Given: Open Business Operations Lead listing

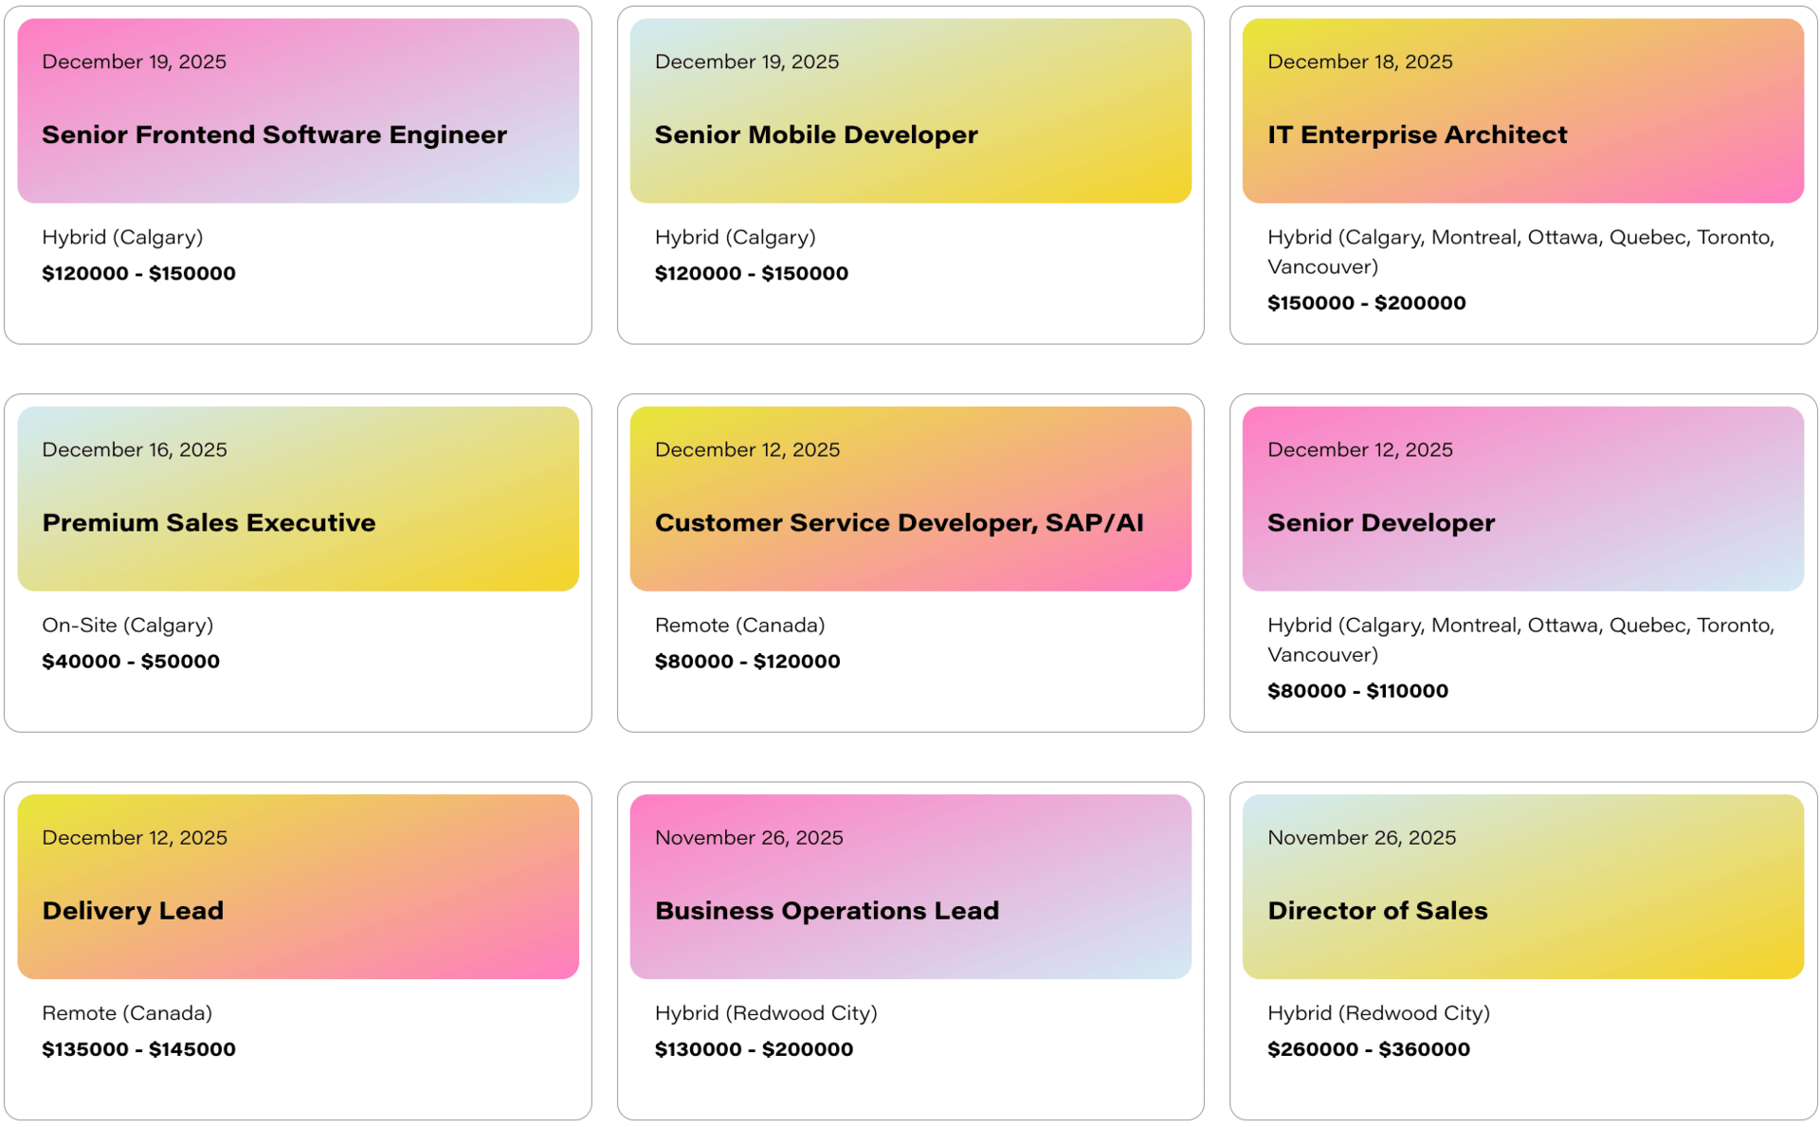Looking at the screenshot, I should coord(827,910).
